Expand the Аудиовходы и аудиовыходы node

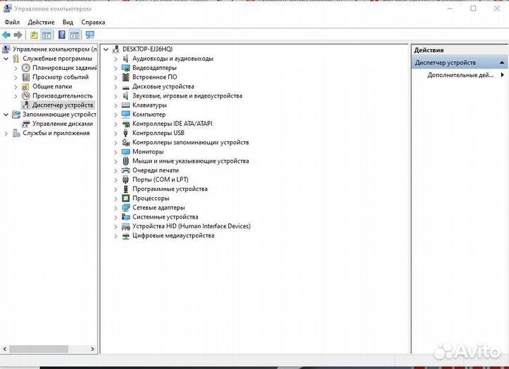(116, 59)
